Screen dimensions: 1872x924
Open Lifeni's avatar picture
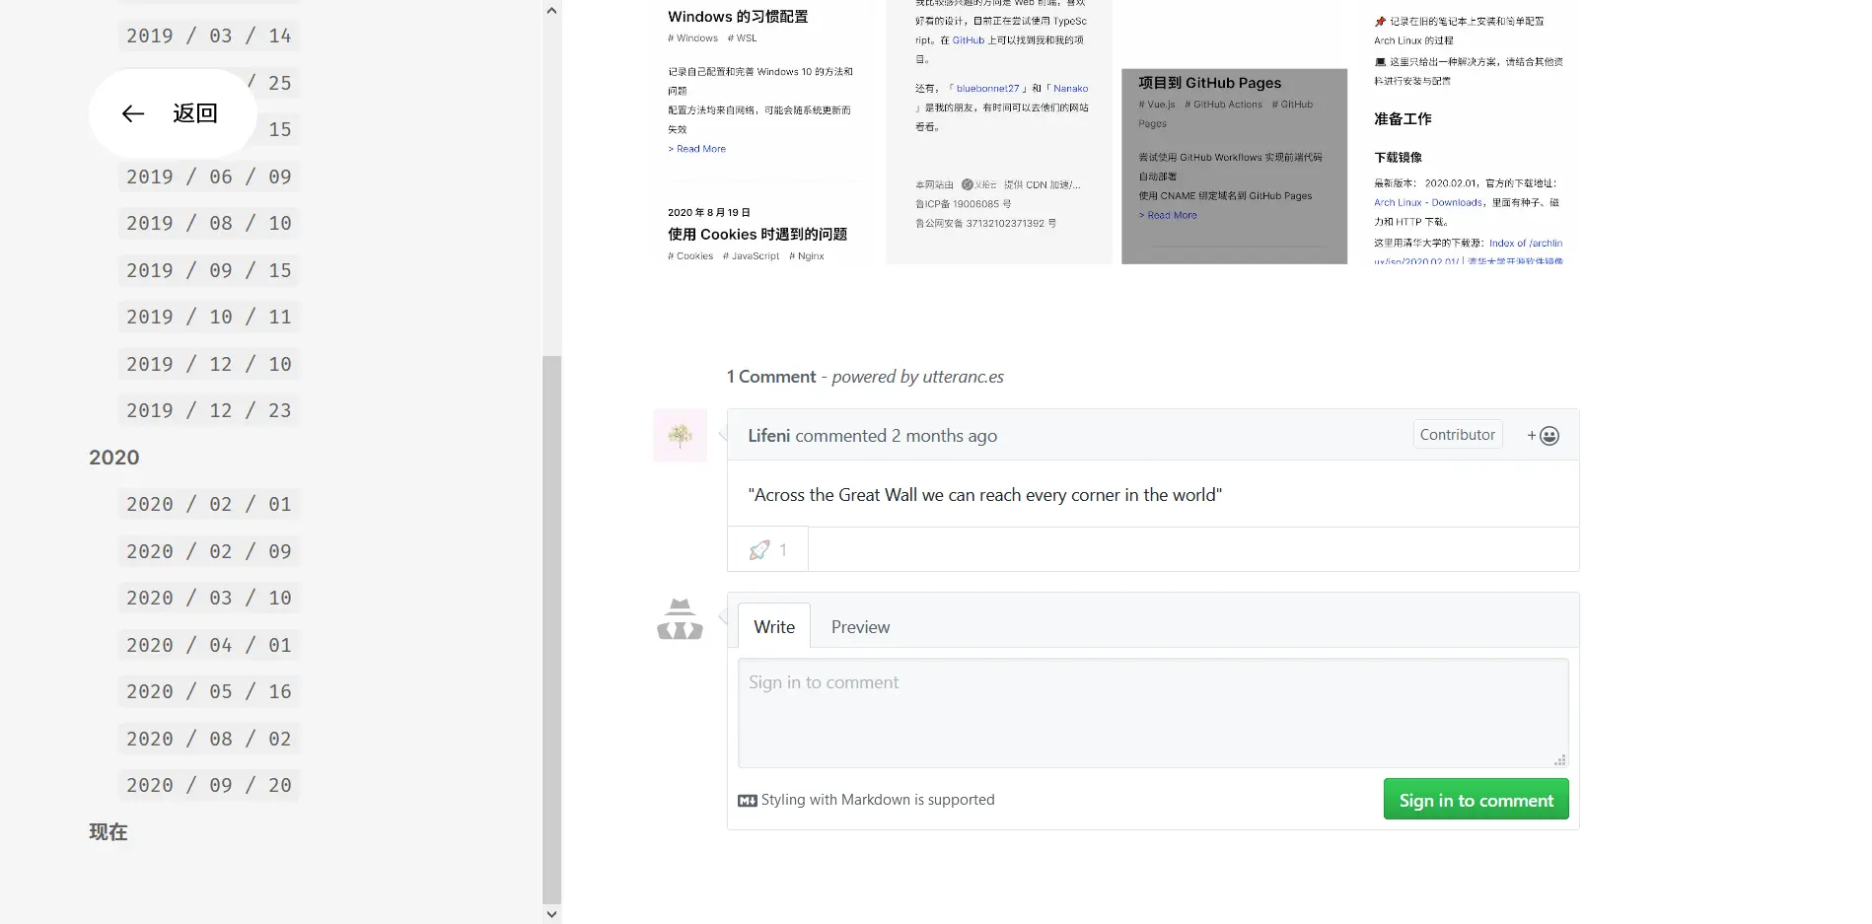point(680,435)
